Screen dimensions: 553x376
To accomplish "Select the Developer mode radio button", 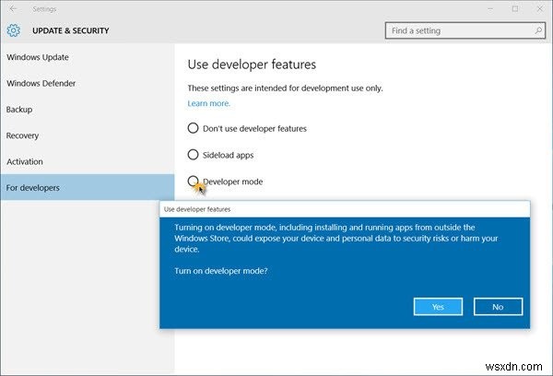I will click(193, 181).
